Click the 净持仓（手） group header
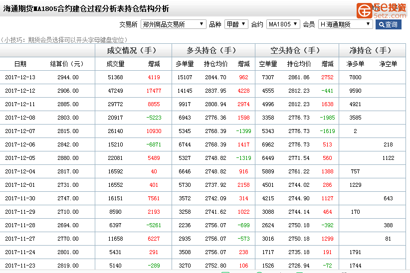The width and height of the screenshot is (410, 273). point(373,50)
